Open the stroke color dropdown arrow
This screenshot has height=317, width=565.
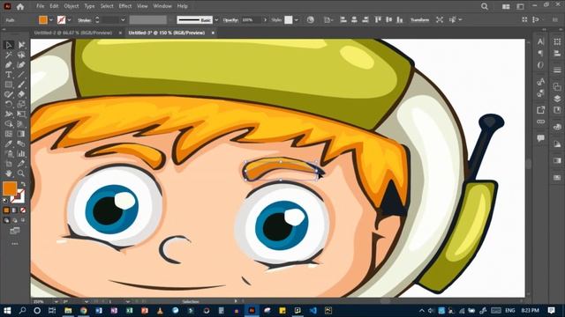[69, 20]
